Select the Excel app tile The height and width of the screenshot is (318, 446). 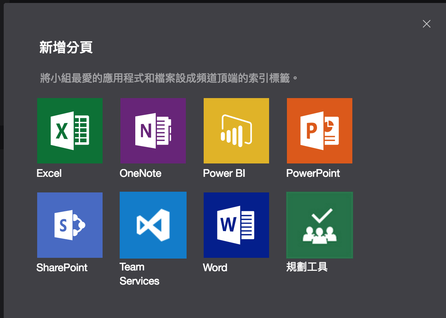tap(70, 131)
